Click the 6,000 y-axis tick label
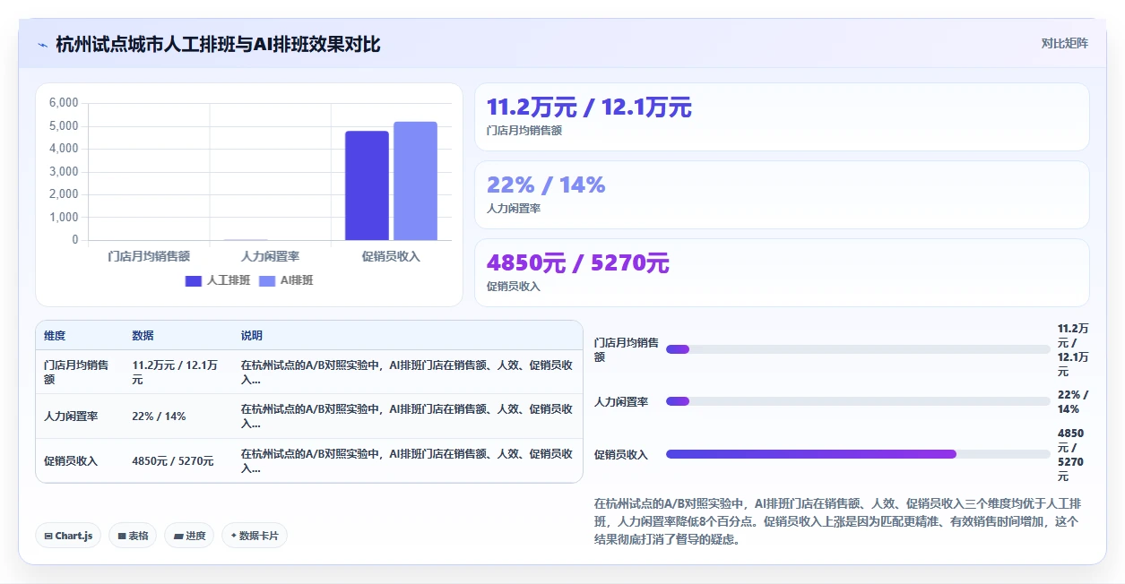Image resolution: width=1125 pixels, height=584 pixels. 64,103
